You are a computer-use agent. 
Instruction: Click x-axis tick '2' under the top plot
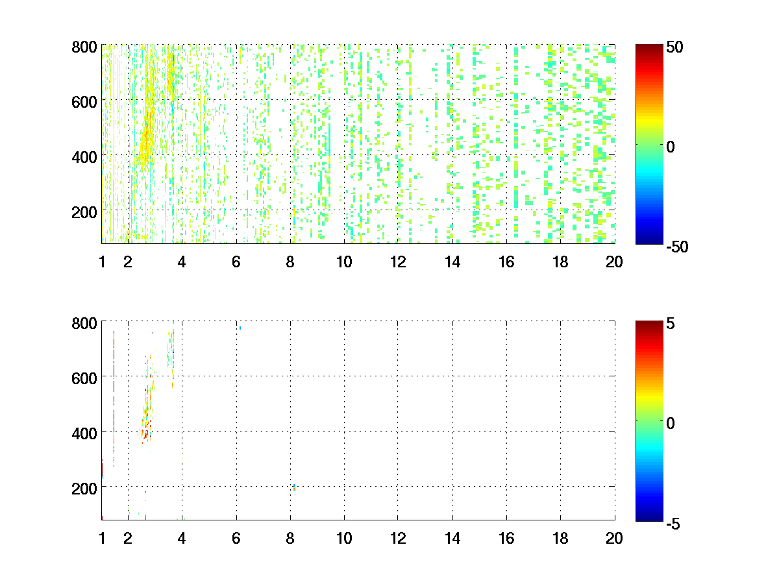[128, 262]
